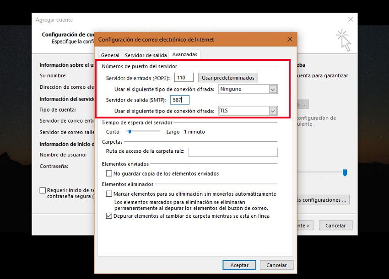Toggle Requerir inicio de sesión checkbox
Screen dimensions: 389x279
tap(43, 190)
